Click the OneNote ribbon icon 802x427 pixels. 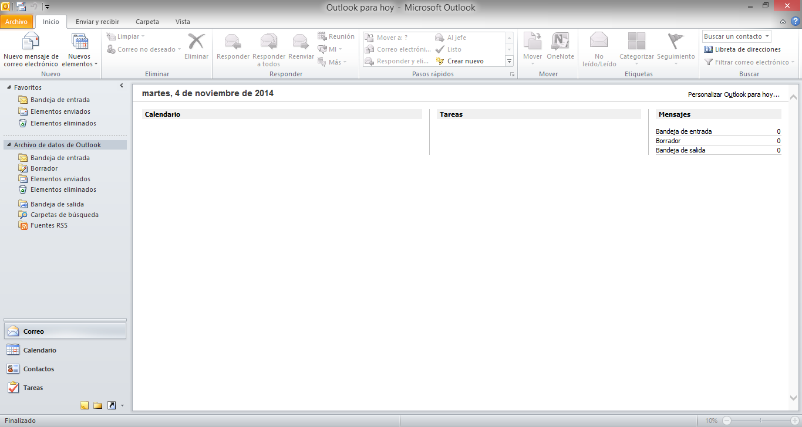click(x=560, y=42)
